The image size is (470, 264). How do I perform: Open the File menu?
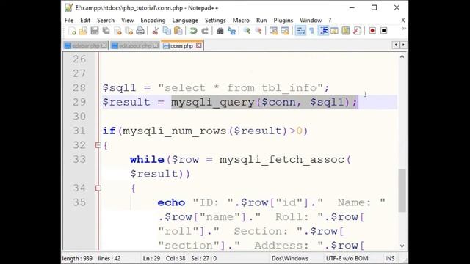(x=69, y=20)
